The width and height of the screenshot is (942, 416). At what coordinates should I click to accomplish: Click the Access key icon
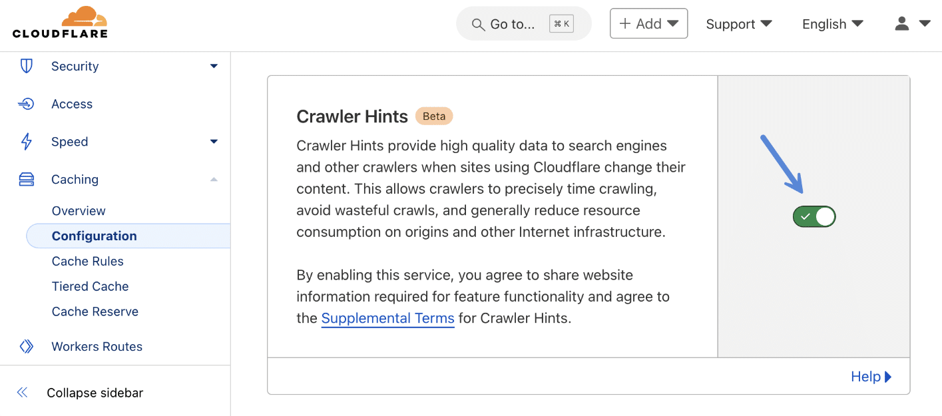(26, 104)
